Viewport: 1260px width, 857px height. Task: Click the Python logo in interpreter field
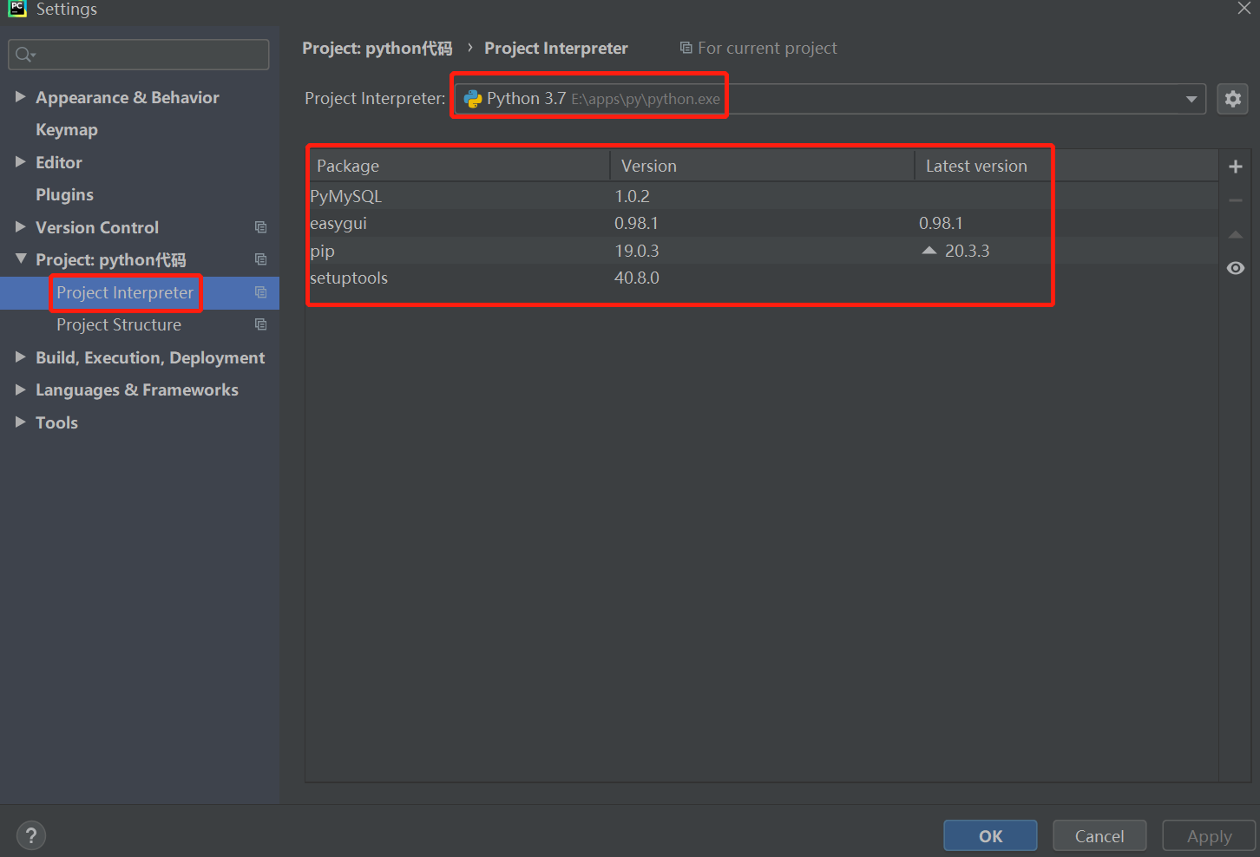click(473, 99)
